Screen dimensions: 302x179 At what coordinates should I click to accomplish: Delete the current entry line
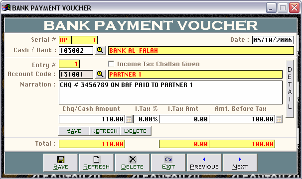136,131
